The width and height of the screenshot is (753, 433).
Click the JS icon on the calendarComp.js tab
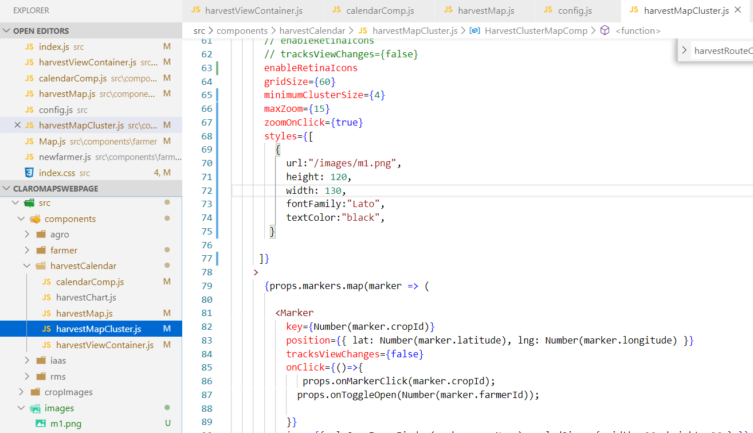[338, 9]
